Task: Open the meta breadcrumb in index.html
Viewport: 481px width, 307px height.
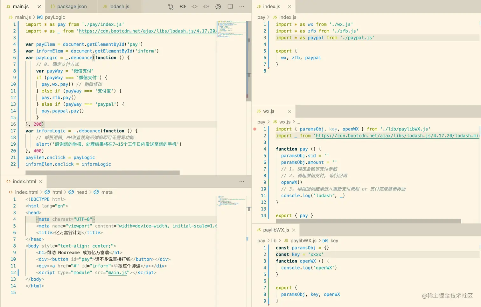Action: [x=107, y=192]
